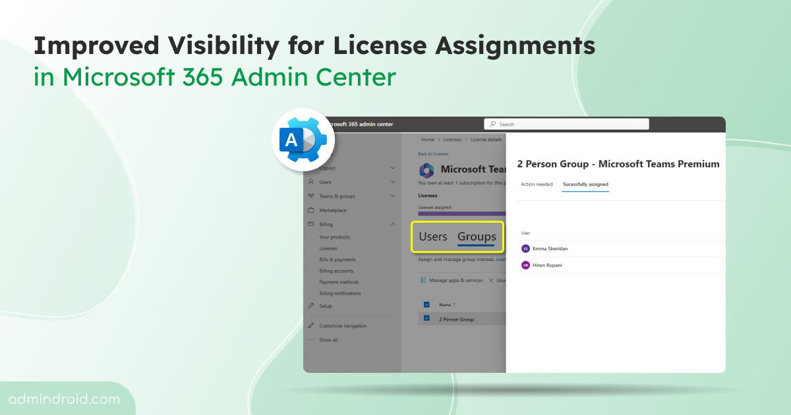The image size is (791, 415).
Task: Click the Teams & groups icon
Action: pos(310,196)
